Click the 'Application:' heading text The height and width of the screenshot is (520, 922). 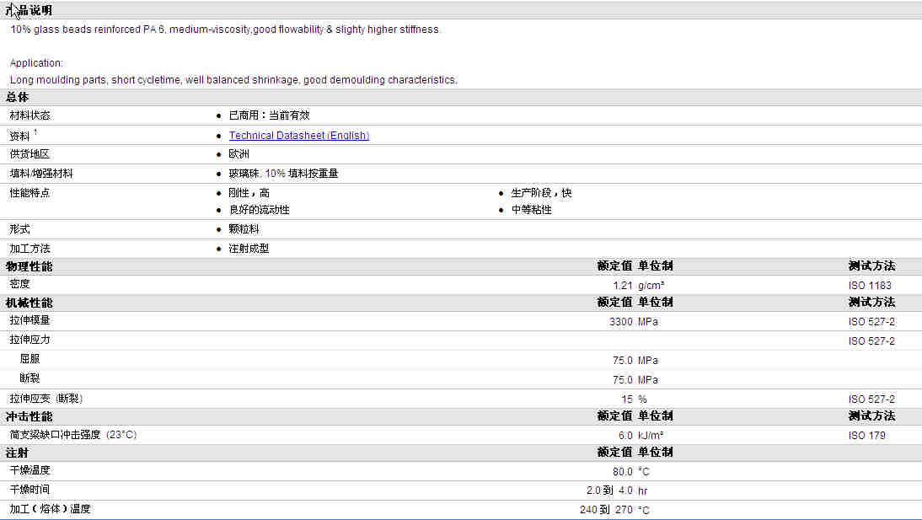pos(36,63)
